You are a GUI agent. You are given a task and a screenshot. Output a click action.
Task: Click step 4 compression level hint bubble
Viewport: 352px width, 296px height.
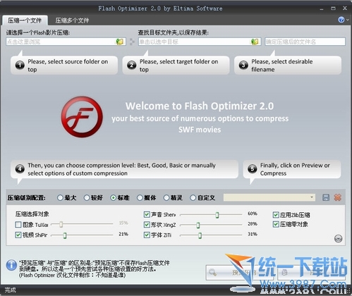click(x=124, y=169)
